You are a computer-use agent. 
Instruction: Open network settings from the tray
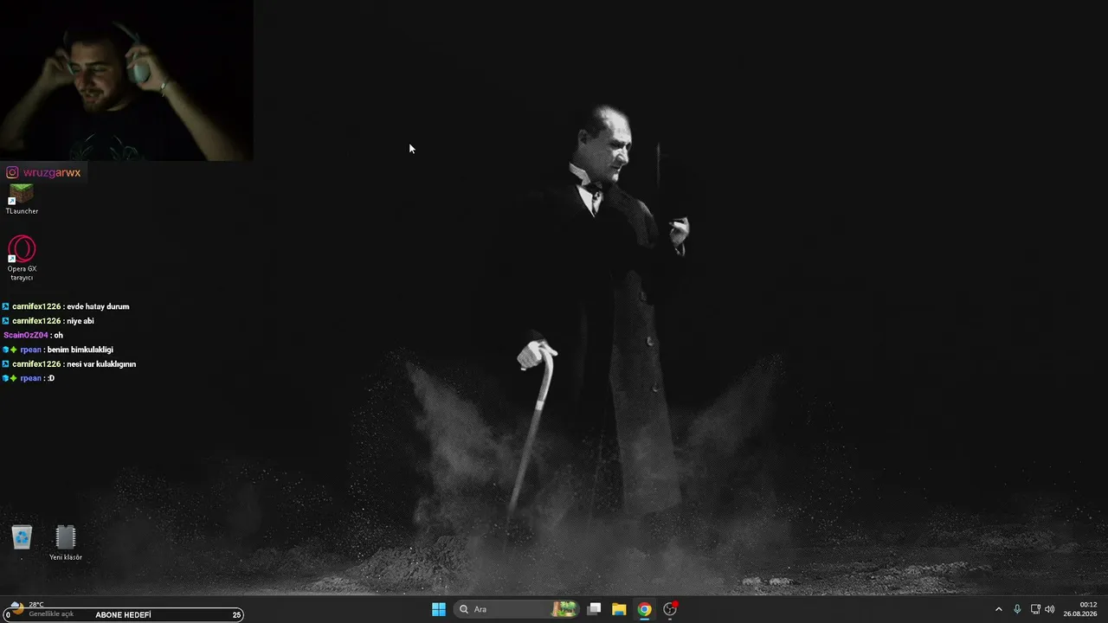point(1035,609)
